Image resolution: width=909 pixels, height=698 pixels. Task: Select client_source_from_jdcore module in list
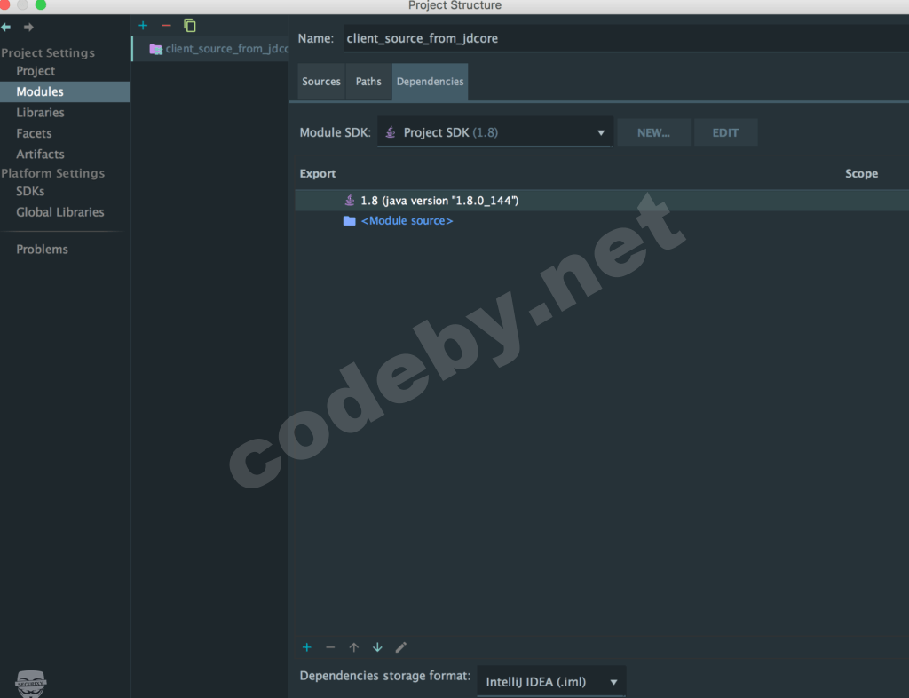pos(211,49)
